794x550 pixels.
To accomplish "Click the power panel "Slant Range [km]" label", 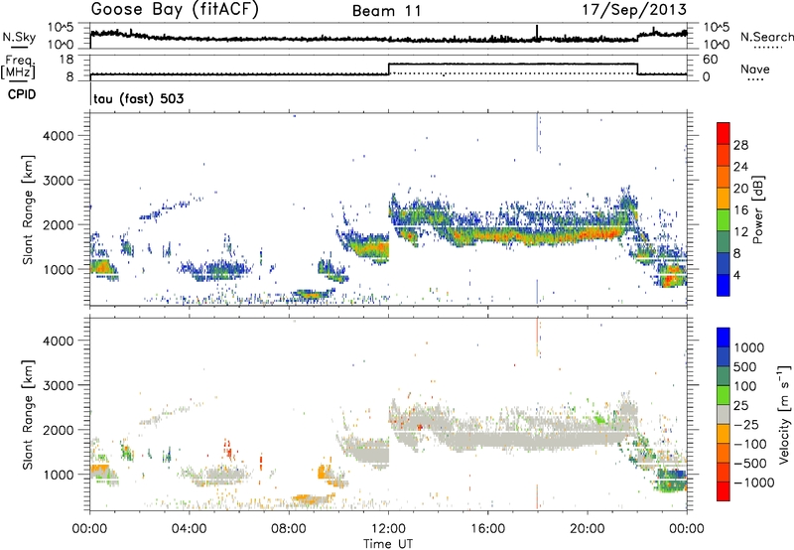I will (x=29, y=209).
